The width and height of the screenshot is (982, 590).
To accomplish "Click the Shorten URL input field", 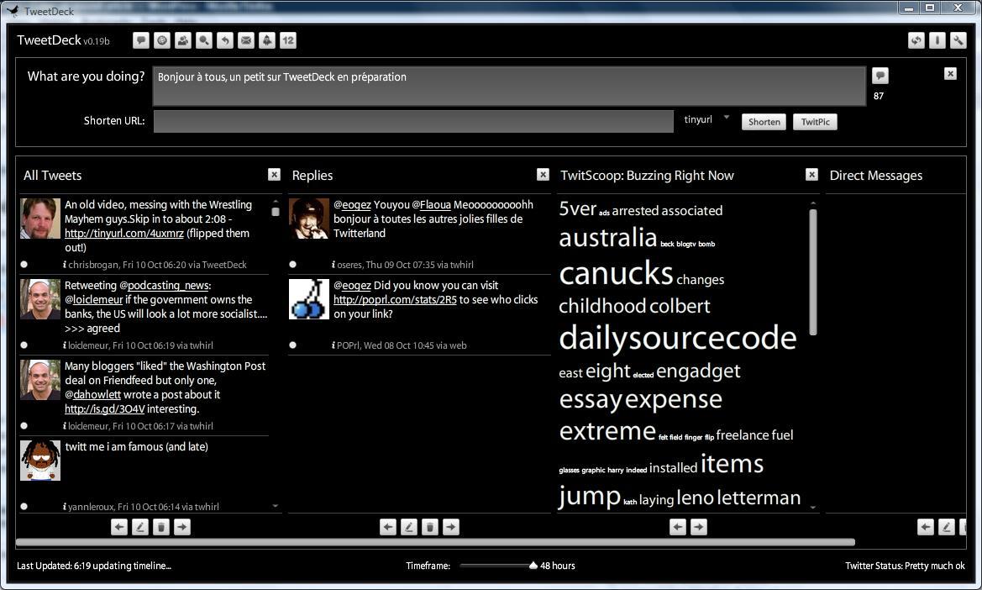I will 413,122.
